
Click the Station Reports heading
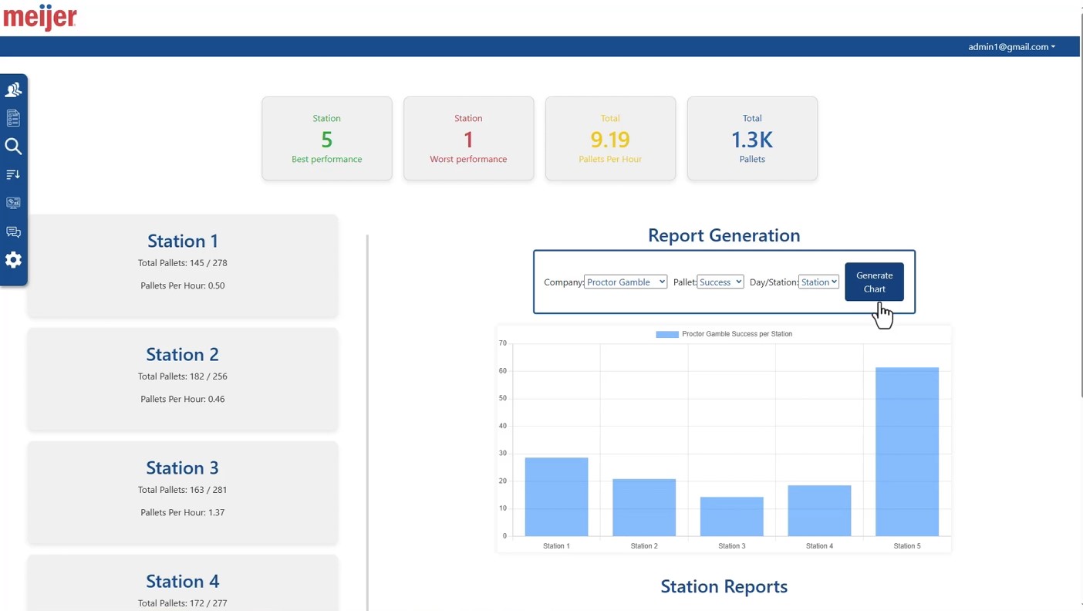724,586
